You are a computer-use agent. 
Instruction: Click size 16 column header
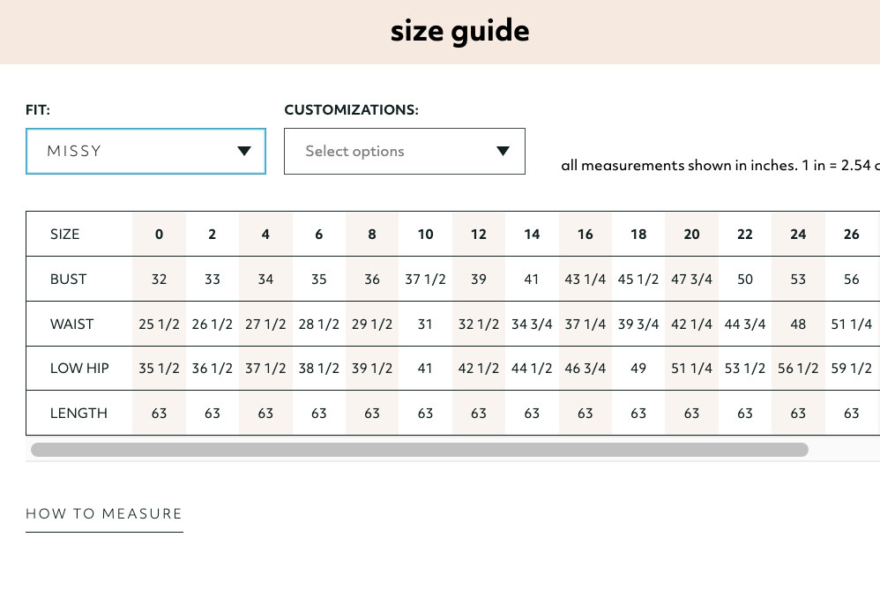coord(585,235)
